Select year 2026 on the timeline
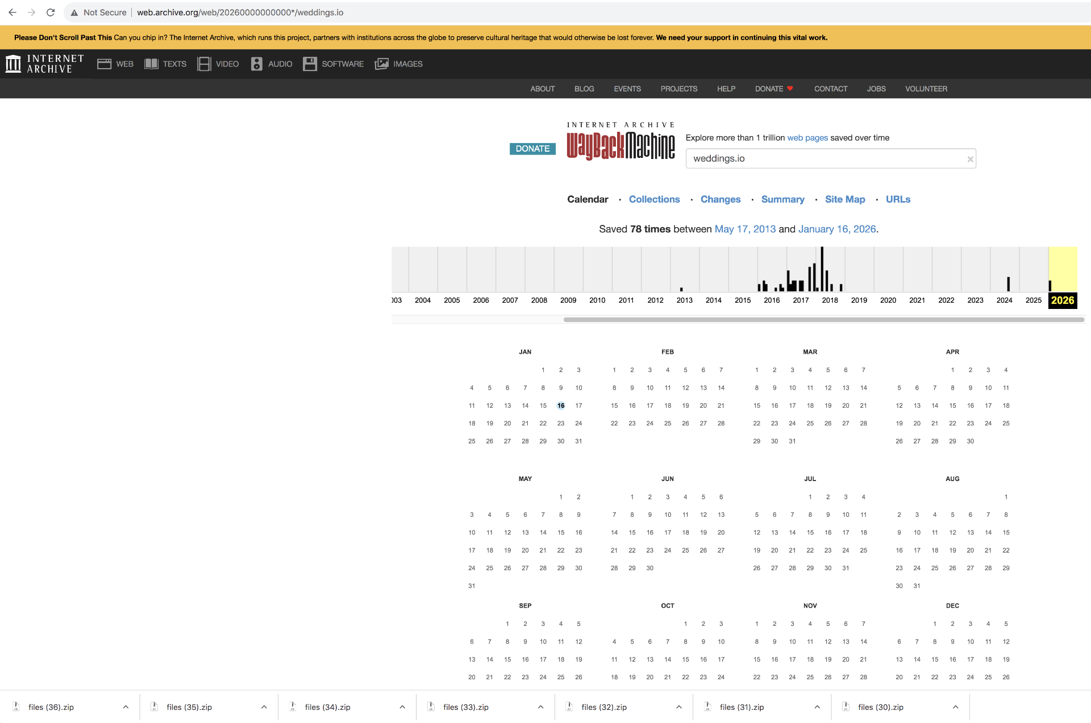Screen dimensions: 1091x723 coord(1063,300)
